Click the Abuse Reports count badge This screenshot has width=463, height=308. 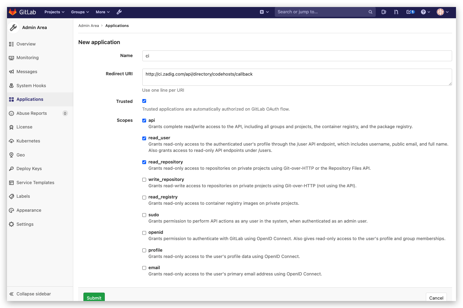pyautogui.click(x=65, y=113)
